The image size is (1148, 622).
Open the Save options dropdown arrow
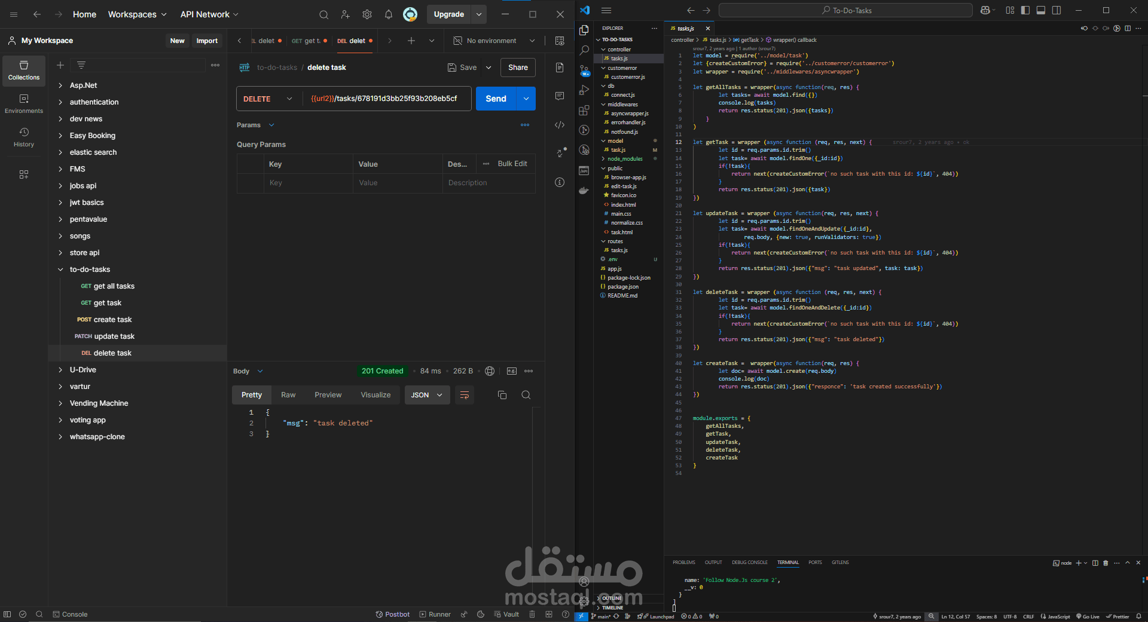488,68
